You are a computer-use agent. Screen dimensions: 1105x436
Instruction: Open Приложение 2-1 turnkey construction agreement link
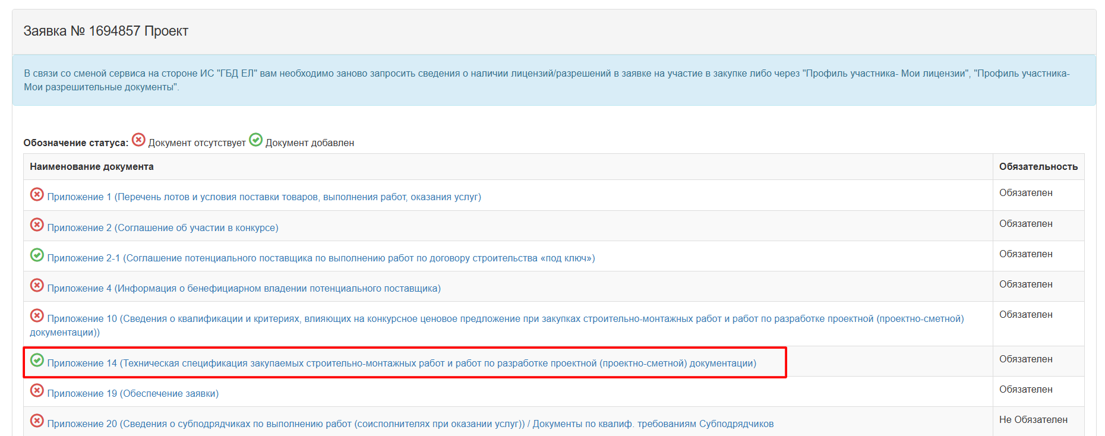pyautogui.click(x=321, y=258)
